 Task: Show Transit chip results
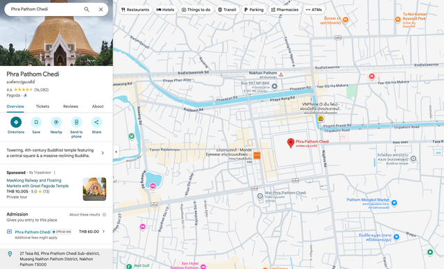point(227,10)
